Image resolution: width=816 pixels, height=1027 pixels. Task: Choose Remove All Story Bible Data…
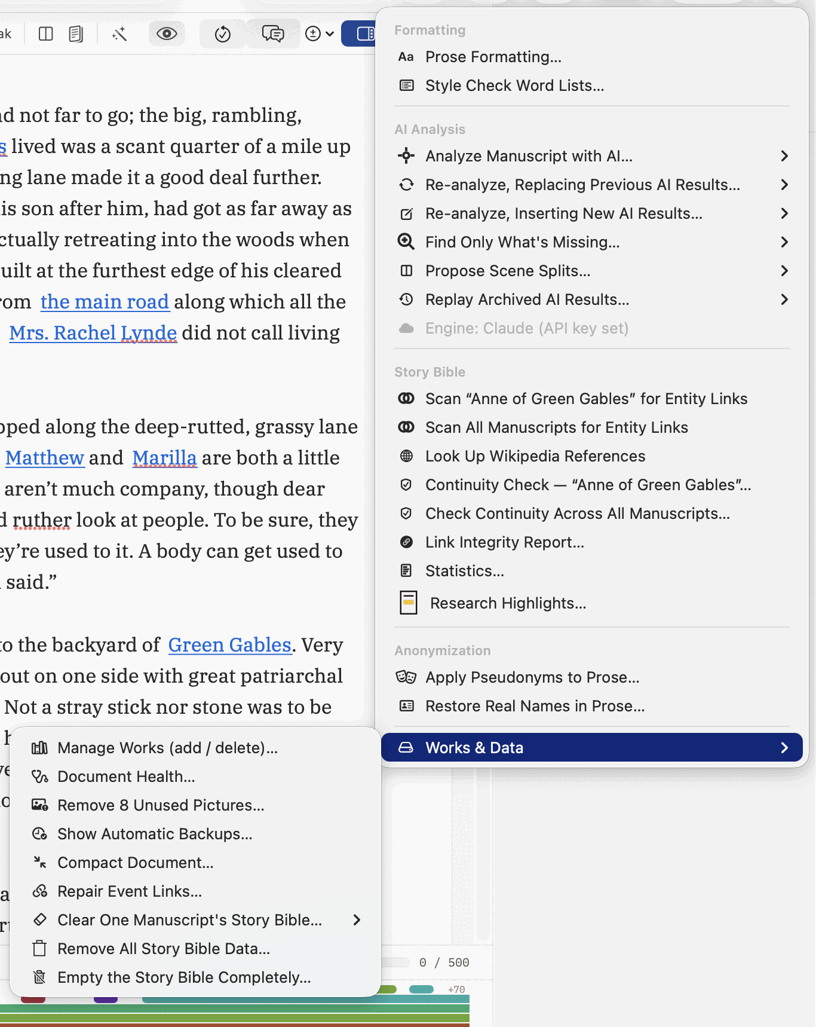pos(195,949)
